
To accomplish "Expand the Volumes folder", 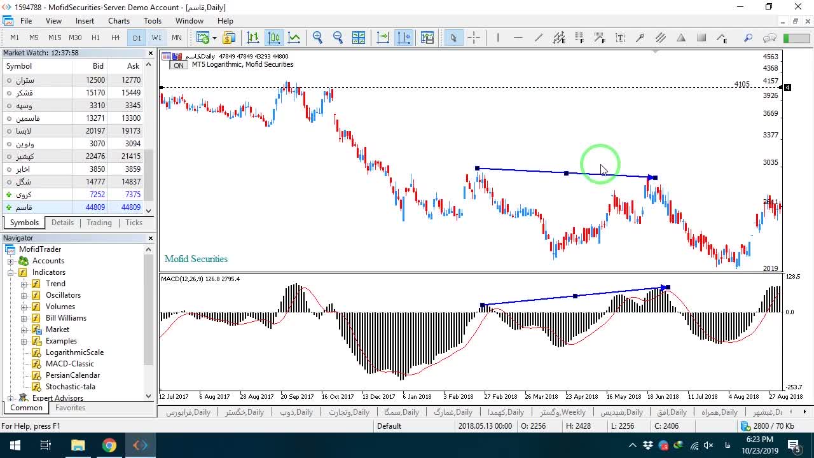I will click(24, 307).
